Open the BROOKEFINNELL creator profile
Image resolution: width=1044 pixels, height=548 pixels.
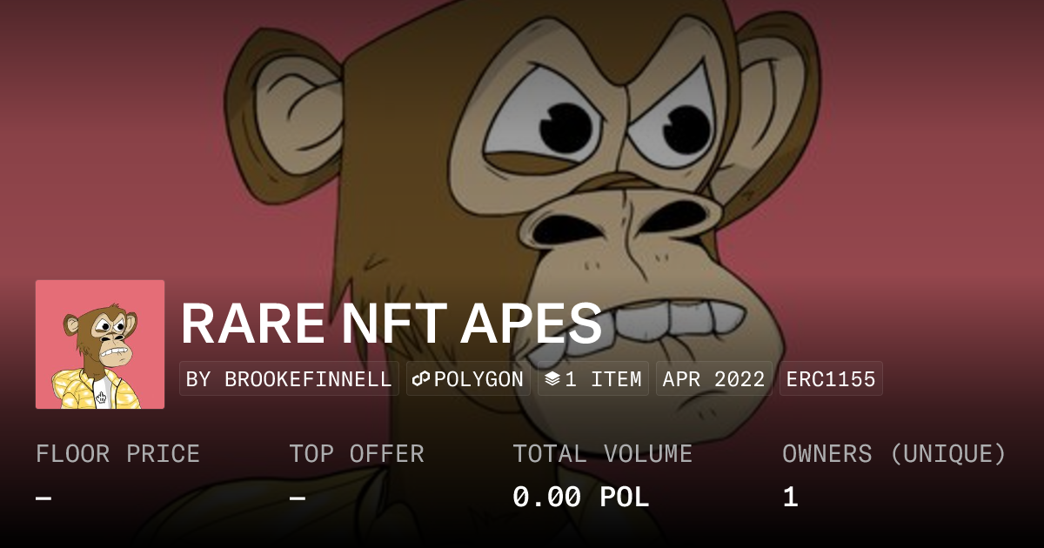(x=289, y=378)
